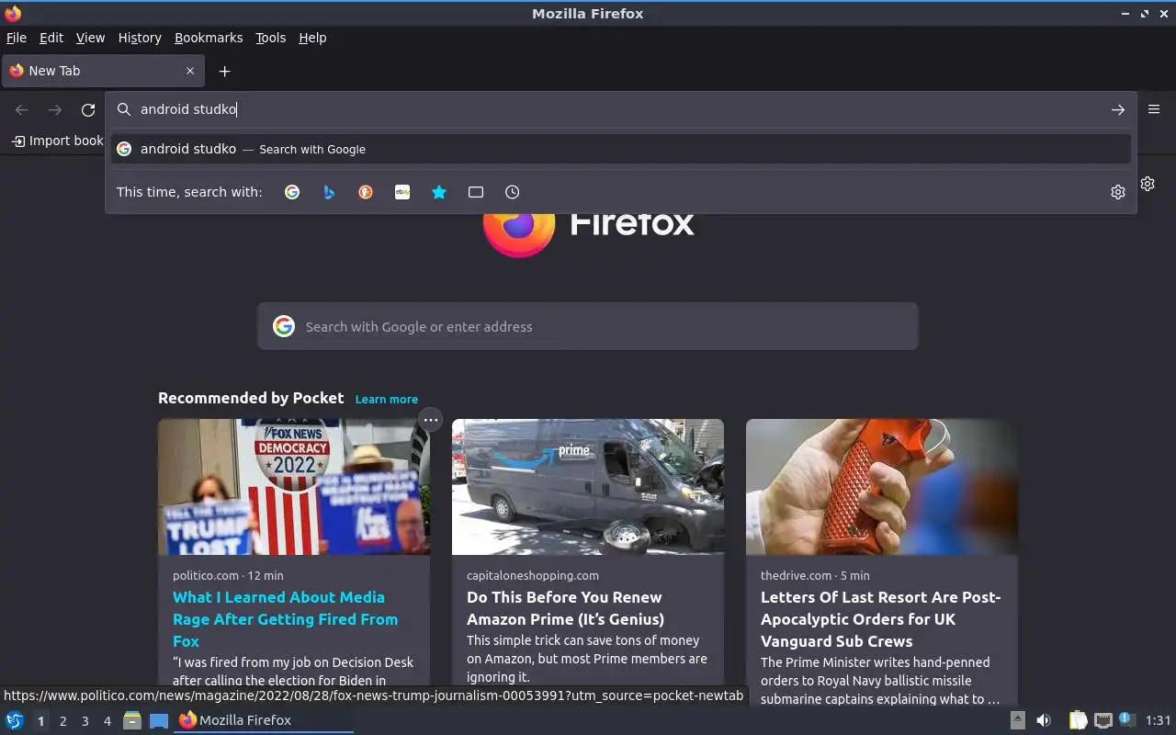Viewport: 1176px width, 735px height.
Task: Click the network connection tray icon
Action: click(1103, 720)
